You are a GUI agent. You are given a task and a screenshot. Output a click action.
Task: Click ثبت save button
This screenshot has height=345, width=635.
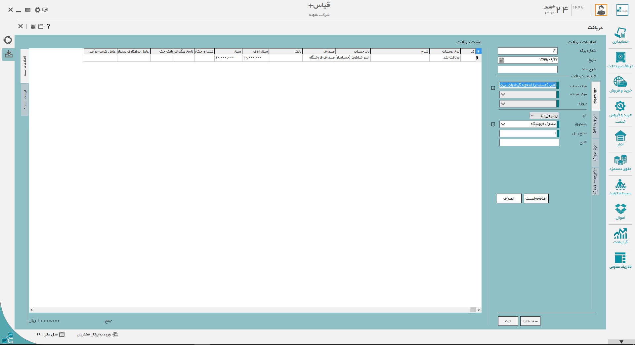[508, 321]
